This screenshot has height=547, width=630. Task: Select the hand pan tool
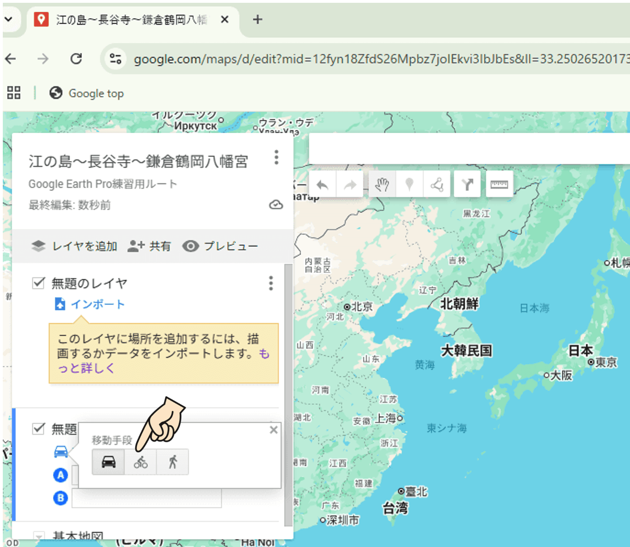point(382,185)
